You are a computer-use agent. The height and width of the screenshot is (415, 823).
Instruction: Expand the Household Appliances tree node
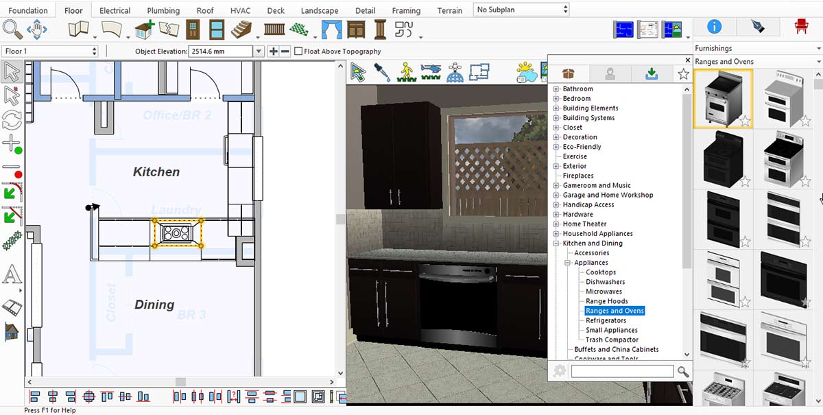556,234
